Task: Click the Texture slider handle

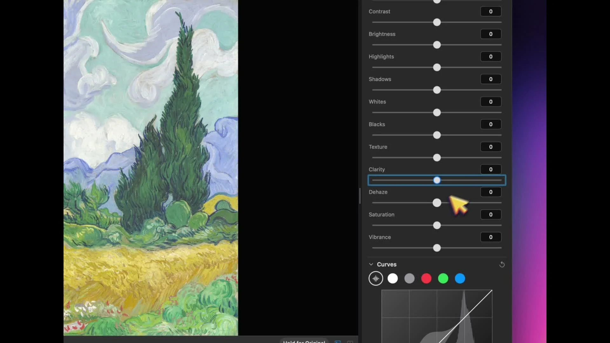Action: point(437,158)
